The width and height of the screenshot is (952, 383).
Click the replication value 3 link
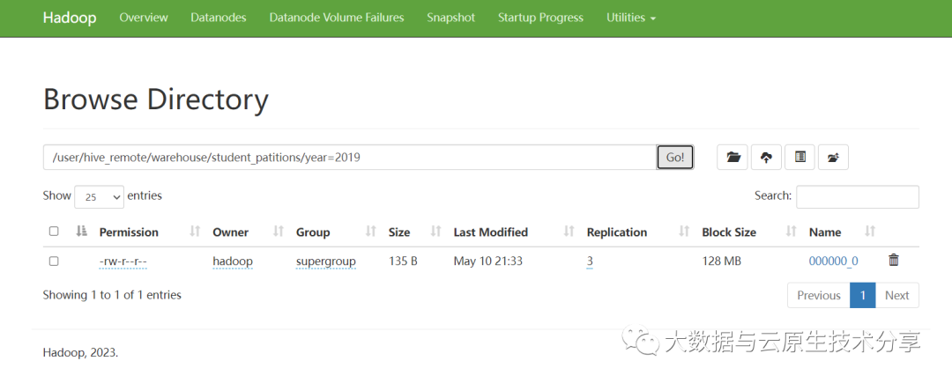tap(590, 261)
